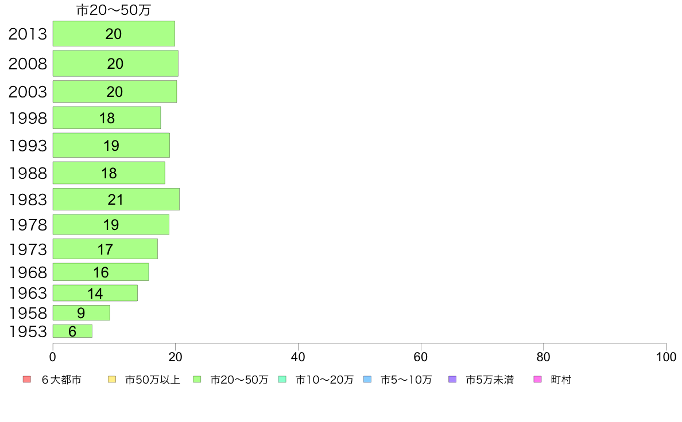Image resolution: width=682 pixels, height=422 pixels.
Task: Click the 1953 bar showing 6
Action: [x=72, y=331]
